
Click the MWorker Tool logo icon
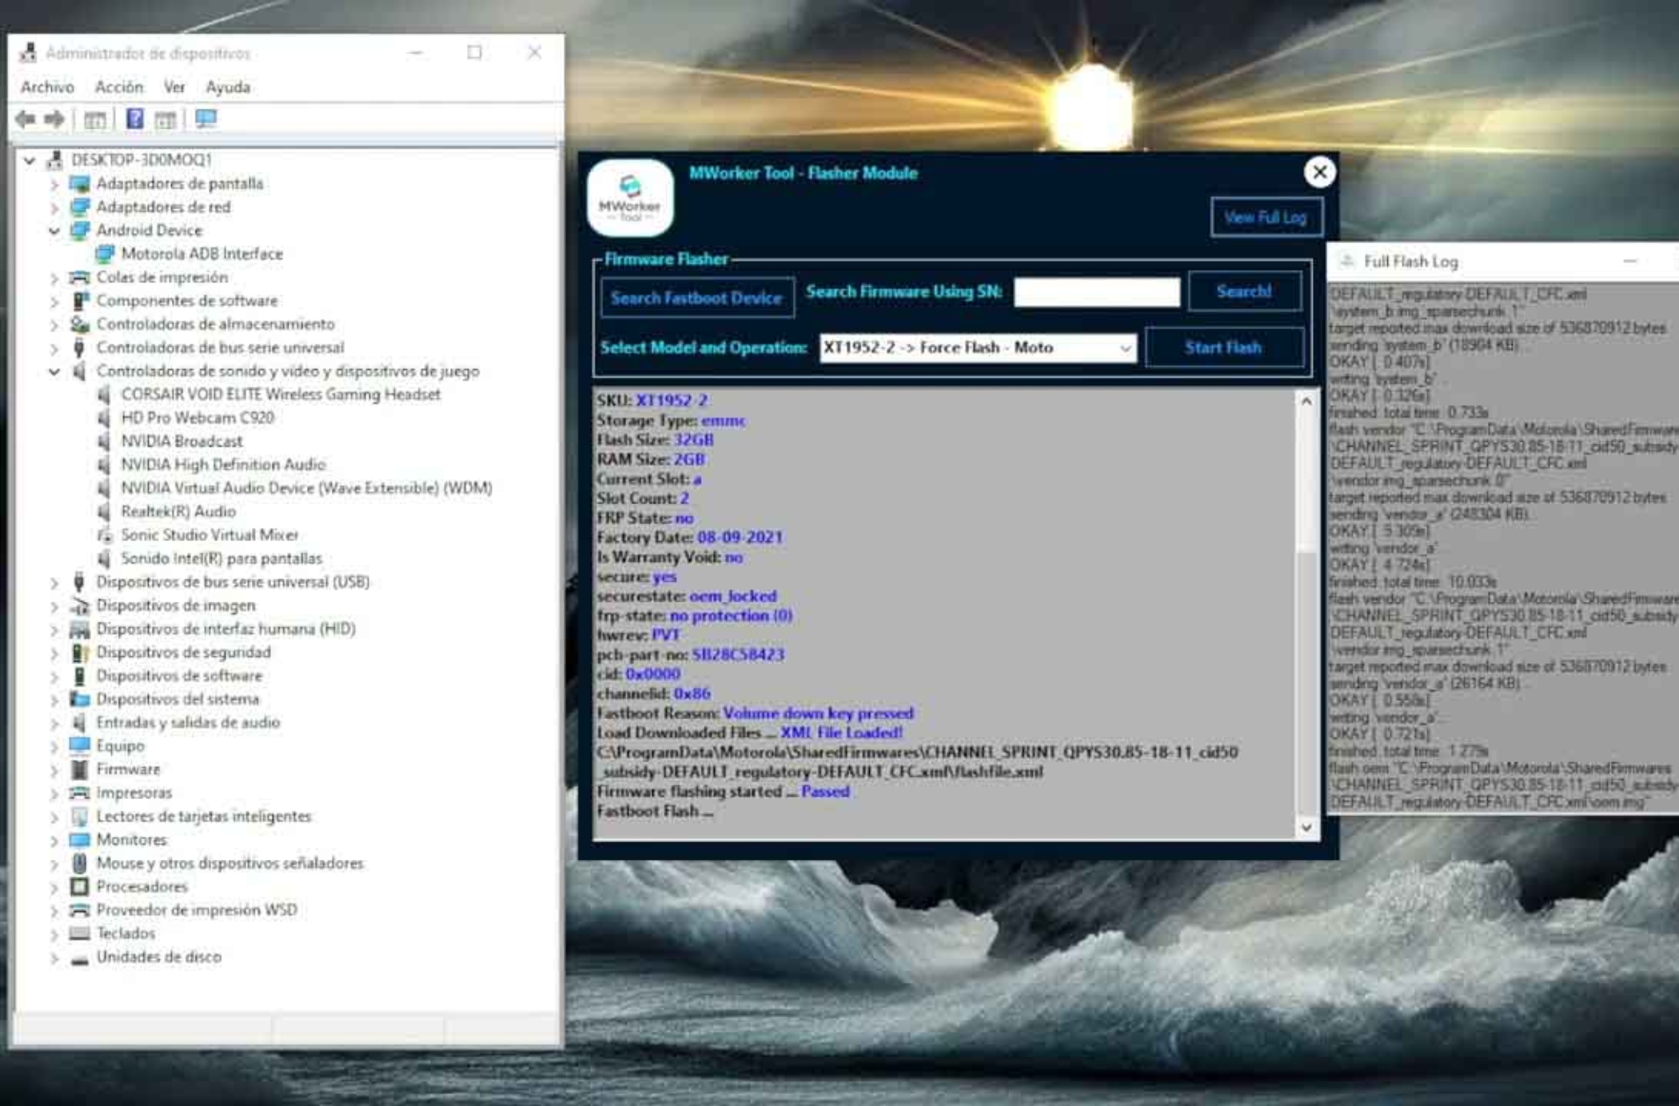[630, 197]
